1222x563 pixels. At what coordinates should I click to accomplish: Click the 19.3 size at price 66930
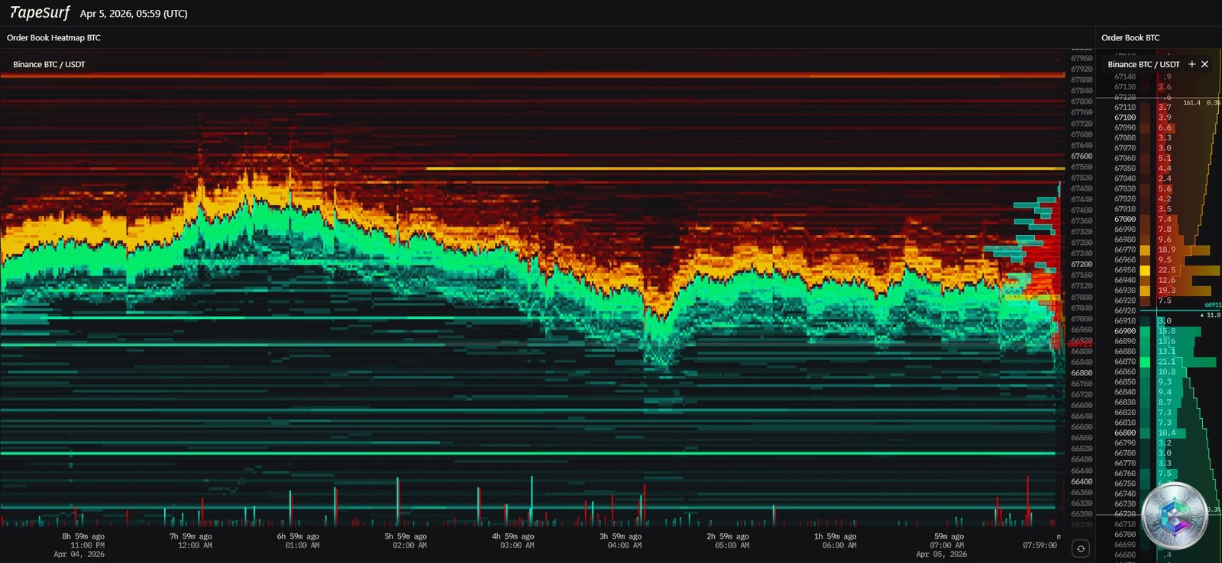(1166, 291)
